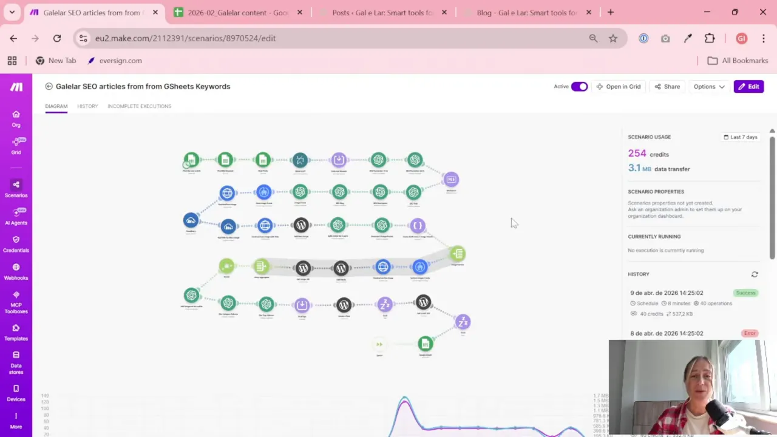Open the 9 de abr. 14:25:02 execution
777x437 pixels.
pos(694,303)
